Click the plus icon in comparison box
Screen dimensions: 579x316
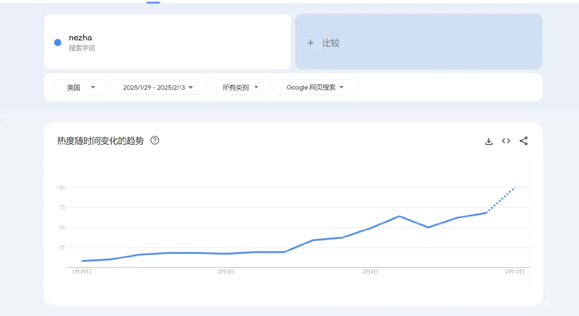tap(310, 43)
